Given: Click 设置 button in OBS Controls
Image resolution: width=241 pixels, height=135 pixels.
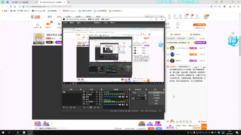Looking at the screenshot, I should point(156,101).
